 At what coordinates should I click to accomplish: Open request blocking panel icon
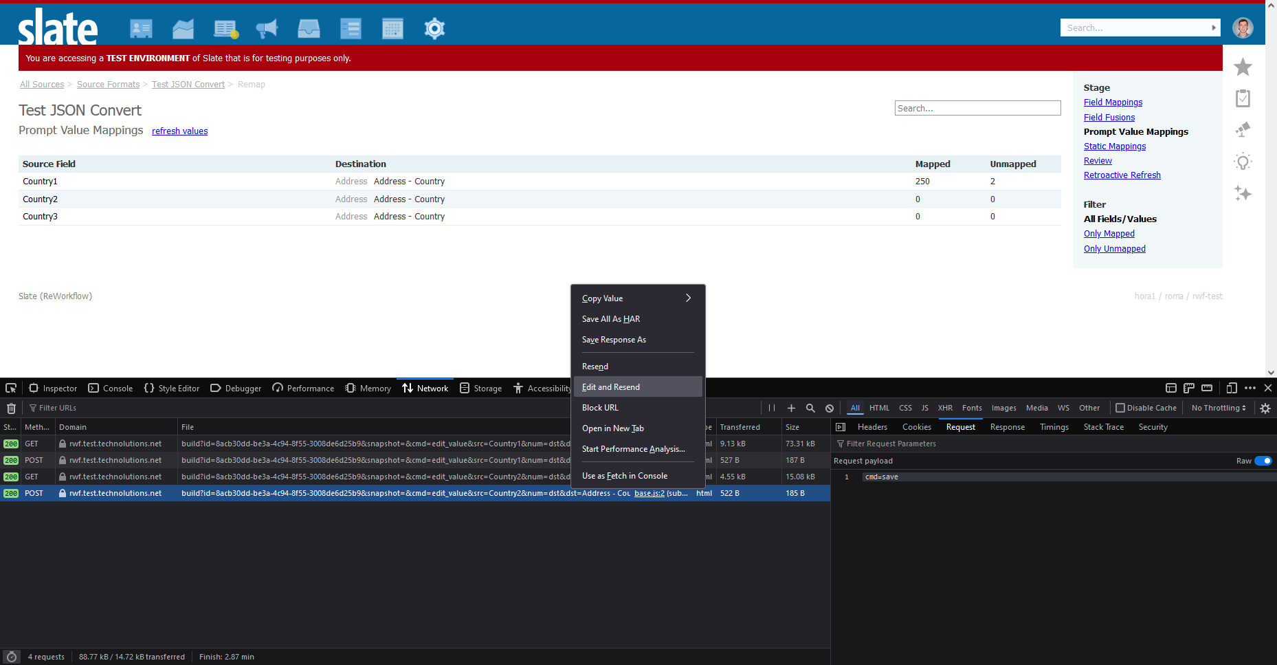[830, 408]
